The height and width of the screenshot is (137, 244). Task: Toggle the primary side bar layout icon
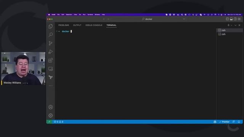227,19
